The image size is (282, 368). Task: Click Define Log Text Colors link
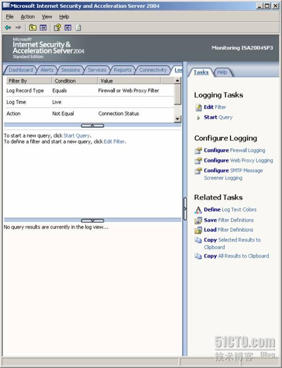[x=230, y=210]
